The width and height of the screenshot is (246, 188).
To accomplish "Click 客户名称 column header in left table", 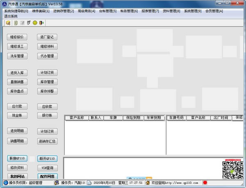I will tap(77, 118).
